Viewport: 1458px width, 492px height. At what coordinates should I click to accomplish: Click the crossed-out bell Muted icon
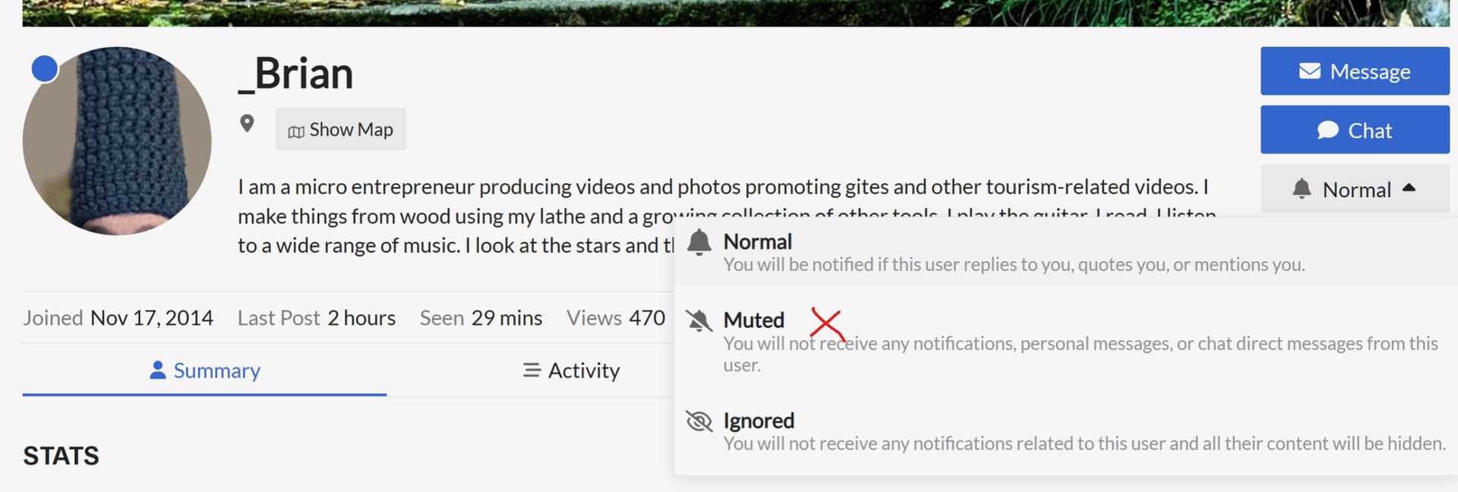[699, 320]
